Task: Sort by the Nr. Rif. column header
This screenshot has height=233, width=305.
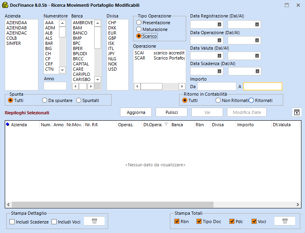Action: tap(100, 125)
